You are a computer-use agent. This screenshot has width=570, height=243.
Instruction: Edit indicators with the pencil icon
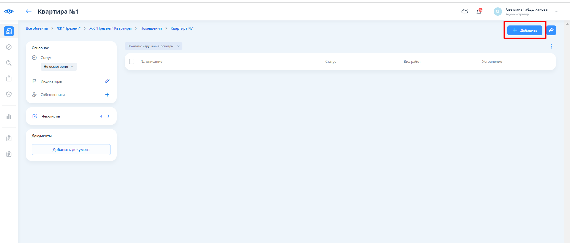pyautogui.click(x=107, y=81)
